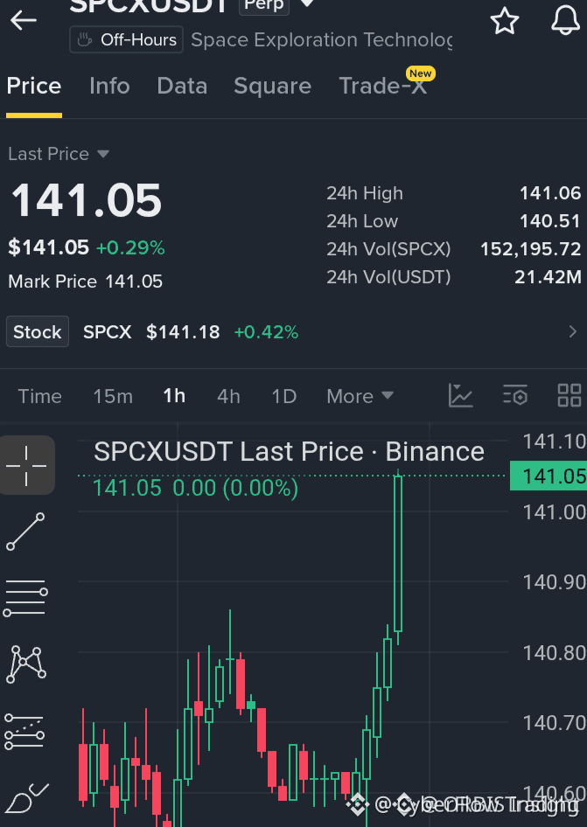Expand the More intervals dropdown
Image resolution: width=587 pixels, height=827 pixels.
(360, 396)
